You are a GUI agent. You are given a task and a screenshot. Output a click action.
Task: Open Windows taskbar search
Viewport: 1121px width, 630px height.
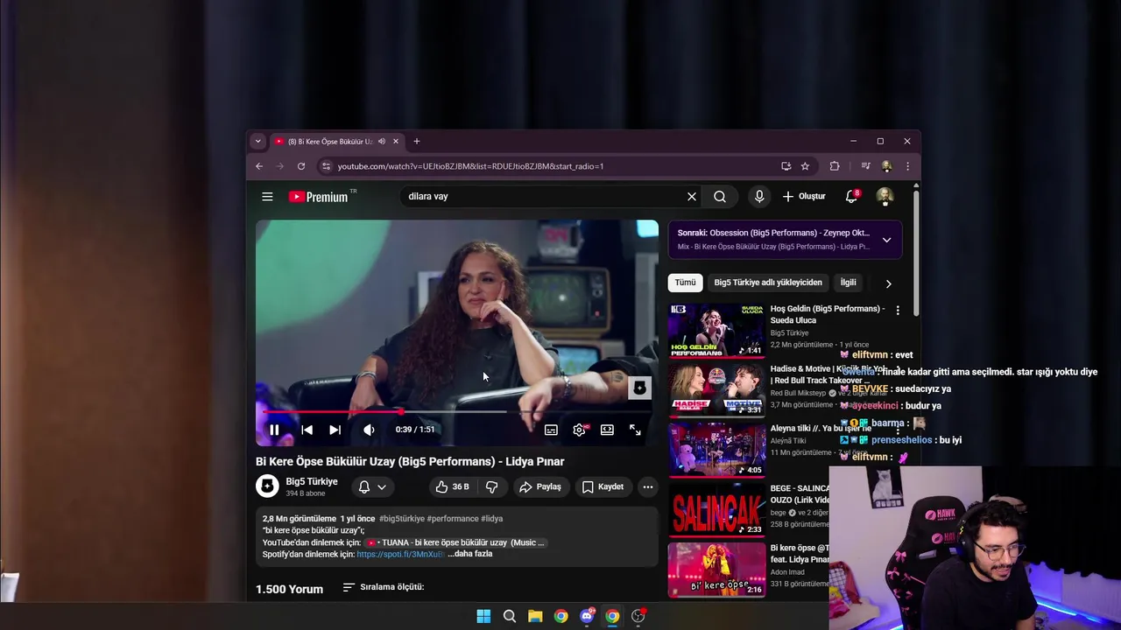pos(510,616)
